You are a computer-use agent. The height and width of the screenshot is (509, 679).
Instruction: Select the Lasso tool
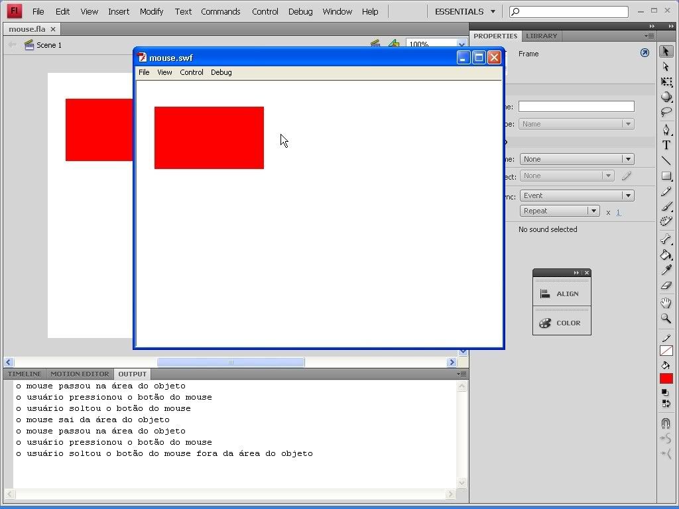pos(666,112)
